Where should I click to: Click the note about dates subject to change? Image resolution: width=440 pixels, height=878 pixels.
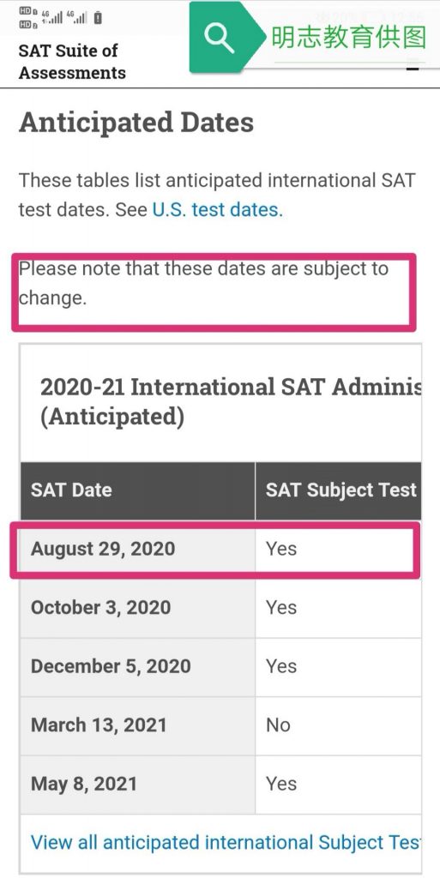203,283
